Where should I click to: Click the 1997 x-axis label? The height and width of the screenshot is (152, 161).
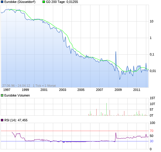(7, 90)
